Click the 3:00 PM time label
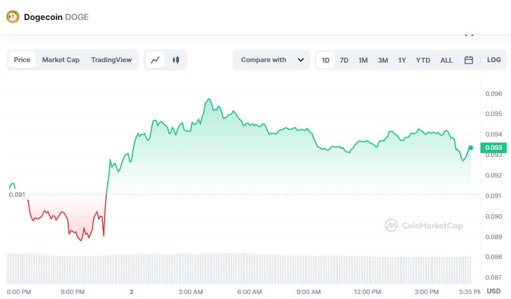 [426, 292]
